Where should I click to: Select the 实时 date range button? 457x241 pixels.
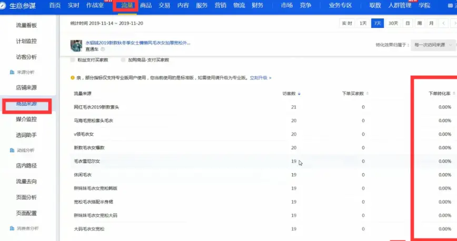pos(347,23)
